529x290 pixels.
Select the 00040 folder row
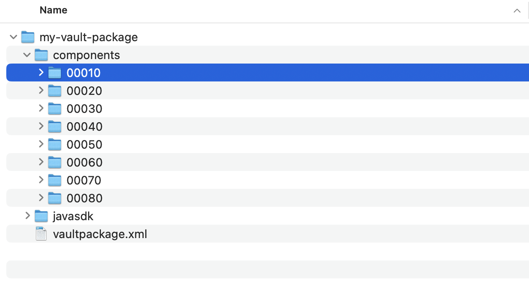179,127
